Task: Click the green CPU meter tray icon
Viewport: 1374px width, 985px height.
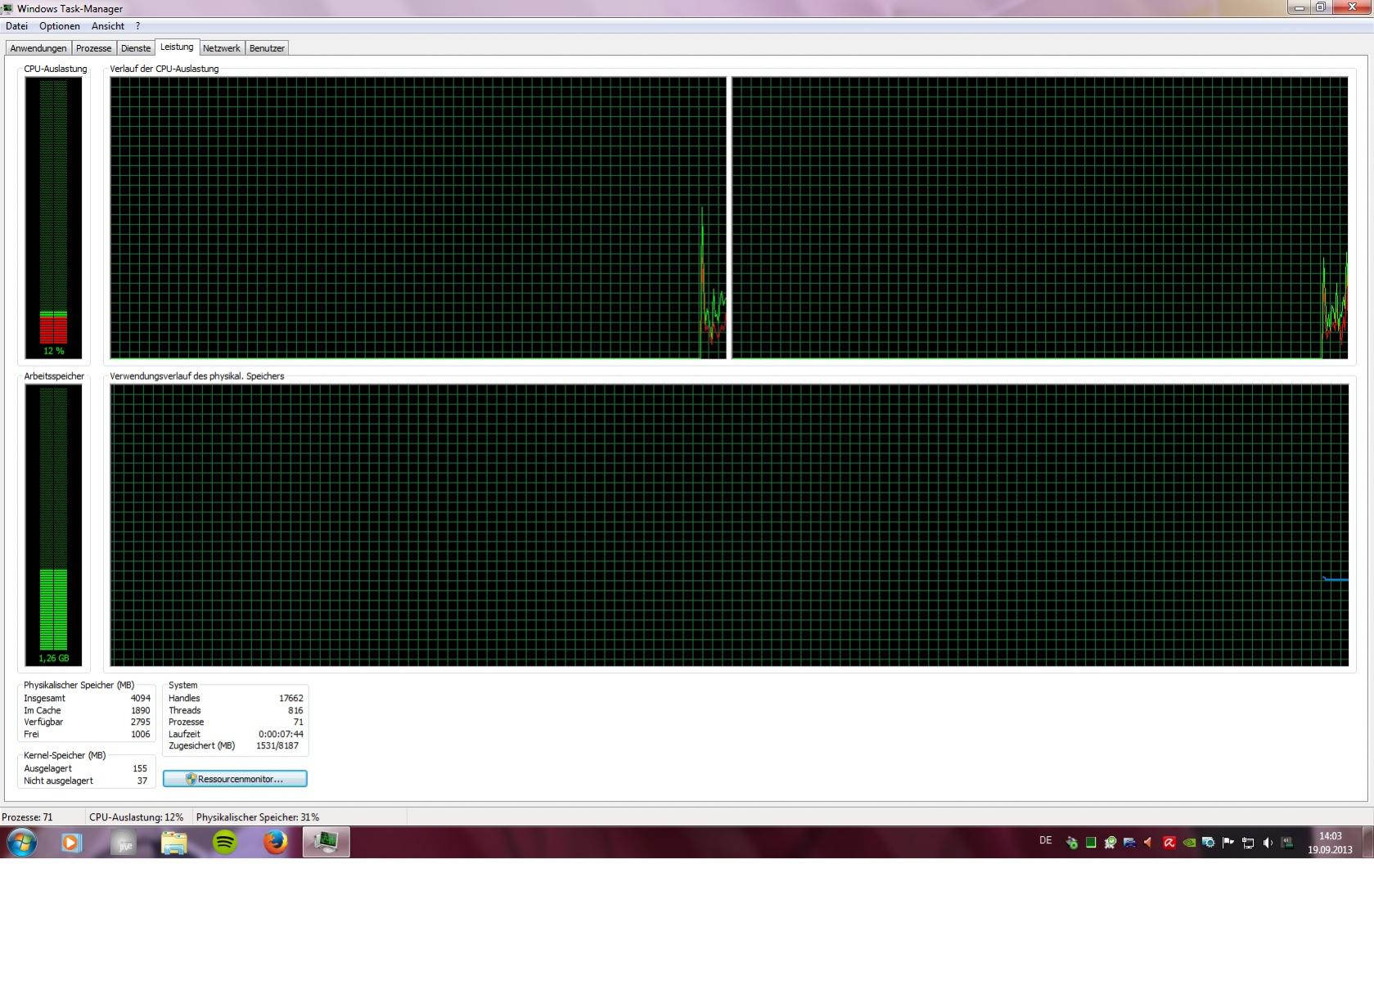Action: pyautogui.click(x=1091, y=843)
